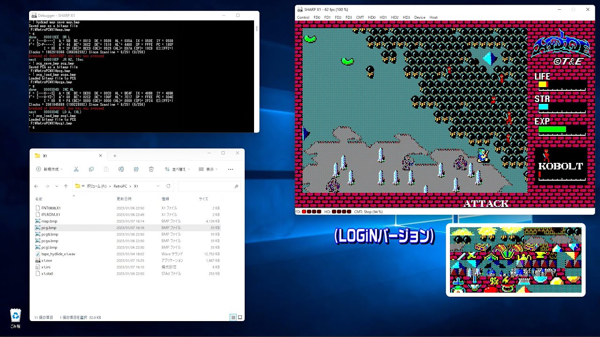
Task: Click the Debugger window title bar icon
Action: pos(33,15)
